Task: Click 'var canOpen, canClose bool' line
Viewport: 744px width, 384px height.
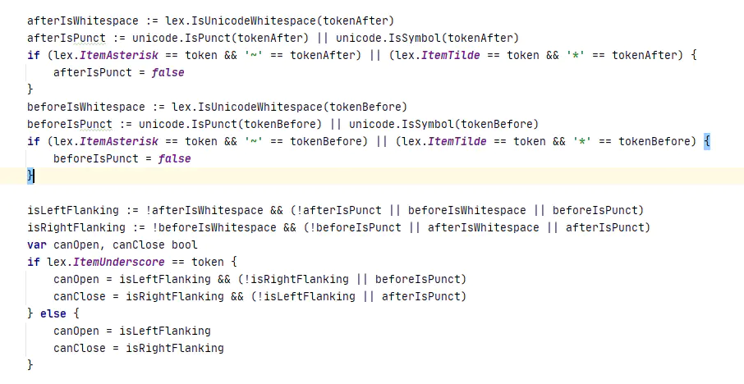Action: click(113, 245)
